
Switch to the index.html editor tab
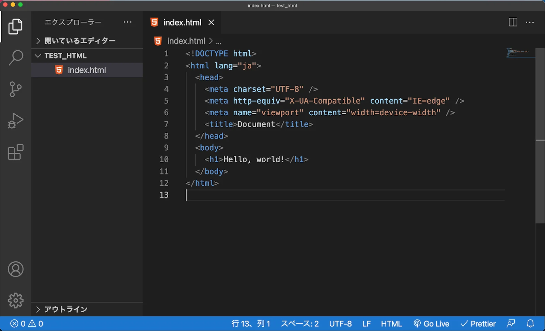pos(182,22)
